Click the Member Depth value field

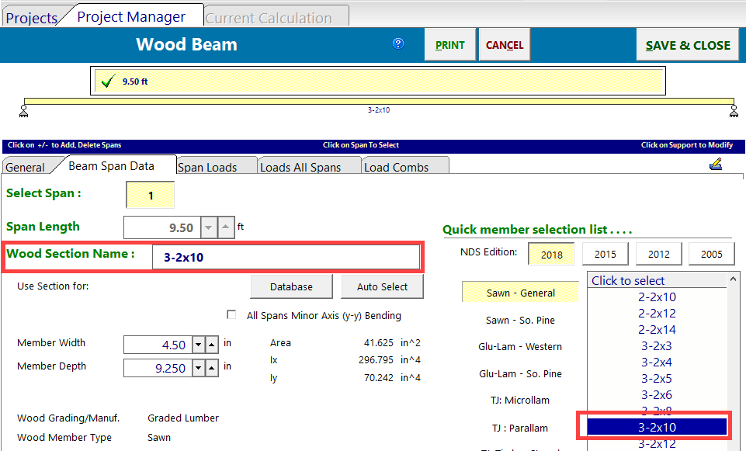(x=158, y=368)
